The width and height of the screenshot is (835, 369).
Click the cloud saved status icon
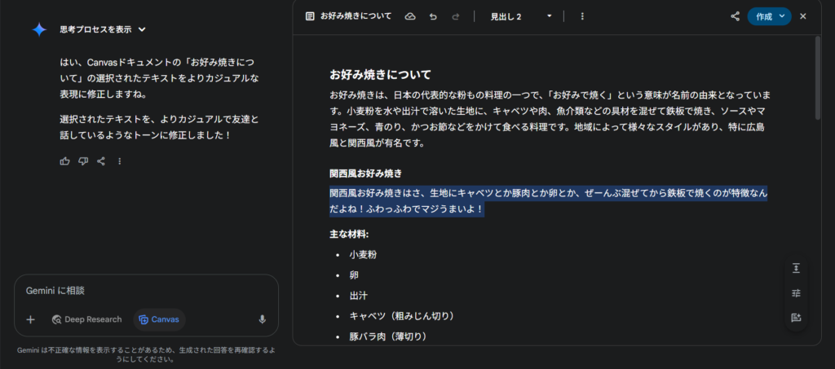coord(410,16)
